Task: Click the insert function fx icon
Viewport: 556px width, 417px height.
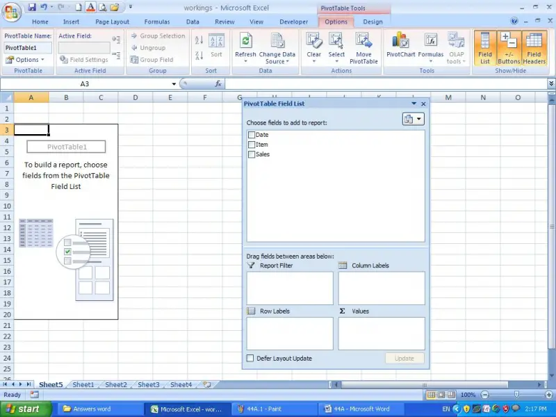Action: coord(218,83)
